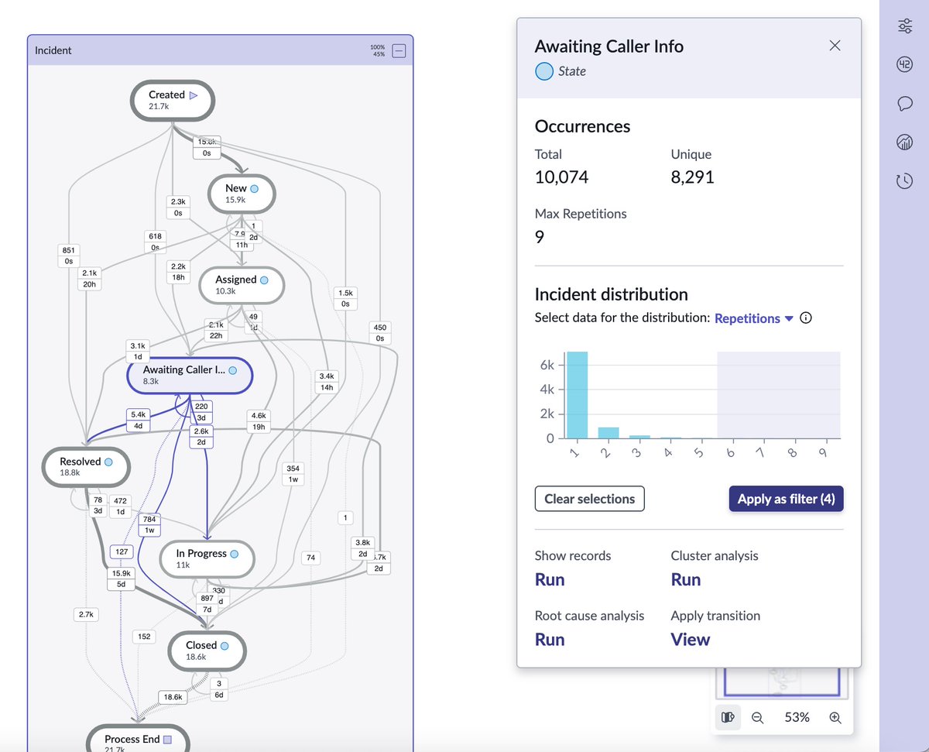Image resolution: width=929 pixels, height=752 pixels.
Task: Click the 10,074 total occurrences value
Action: [562, 177]
